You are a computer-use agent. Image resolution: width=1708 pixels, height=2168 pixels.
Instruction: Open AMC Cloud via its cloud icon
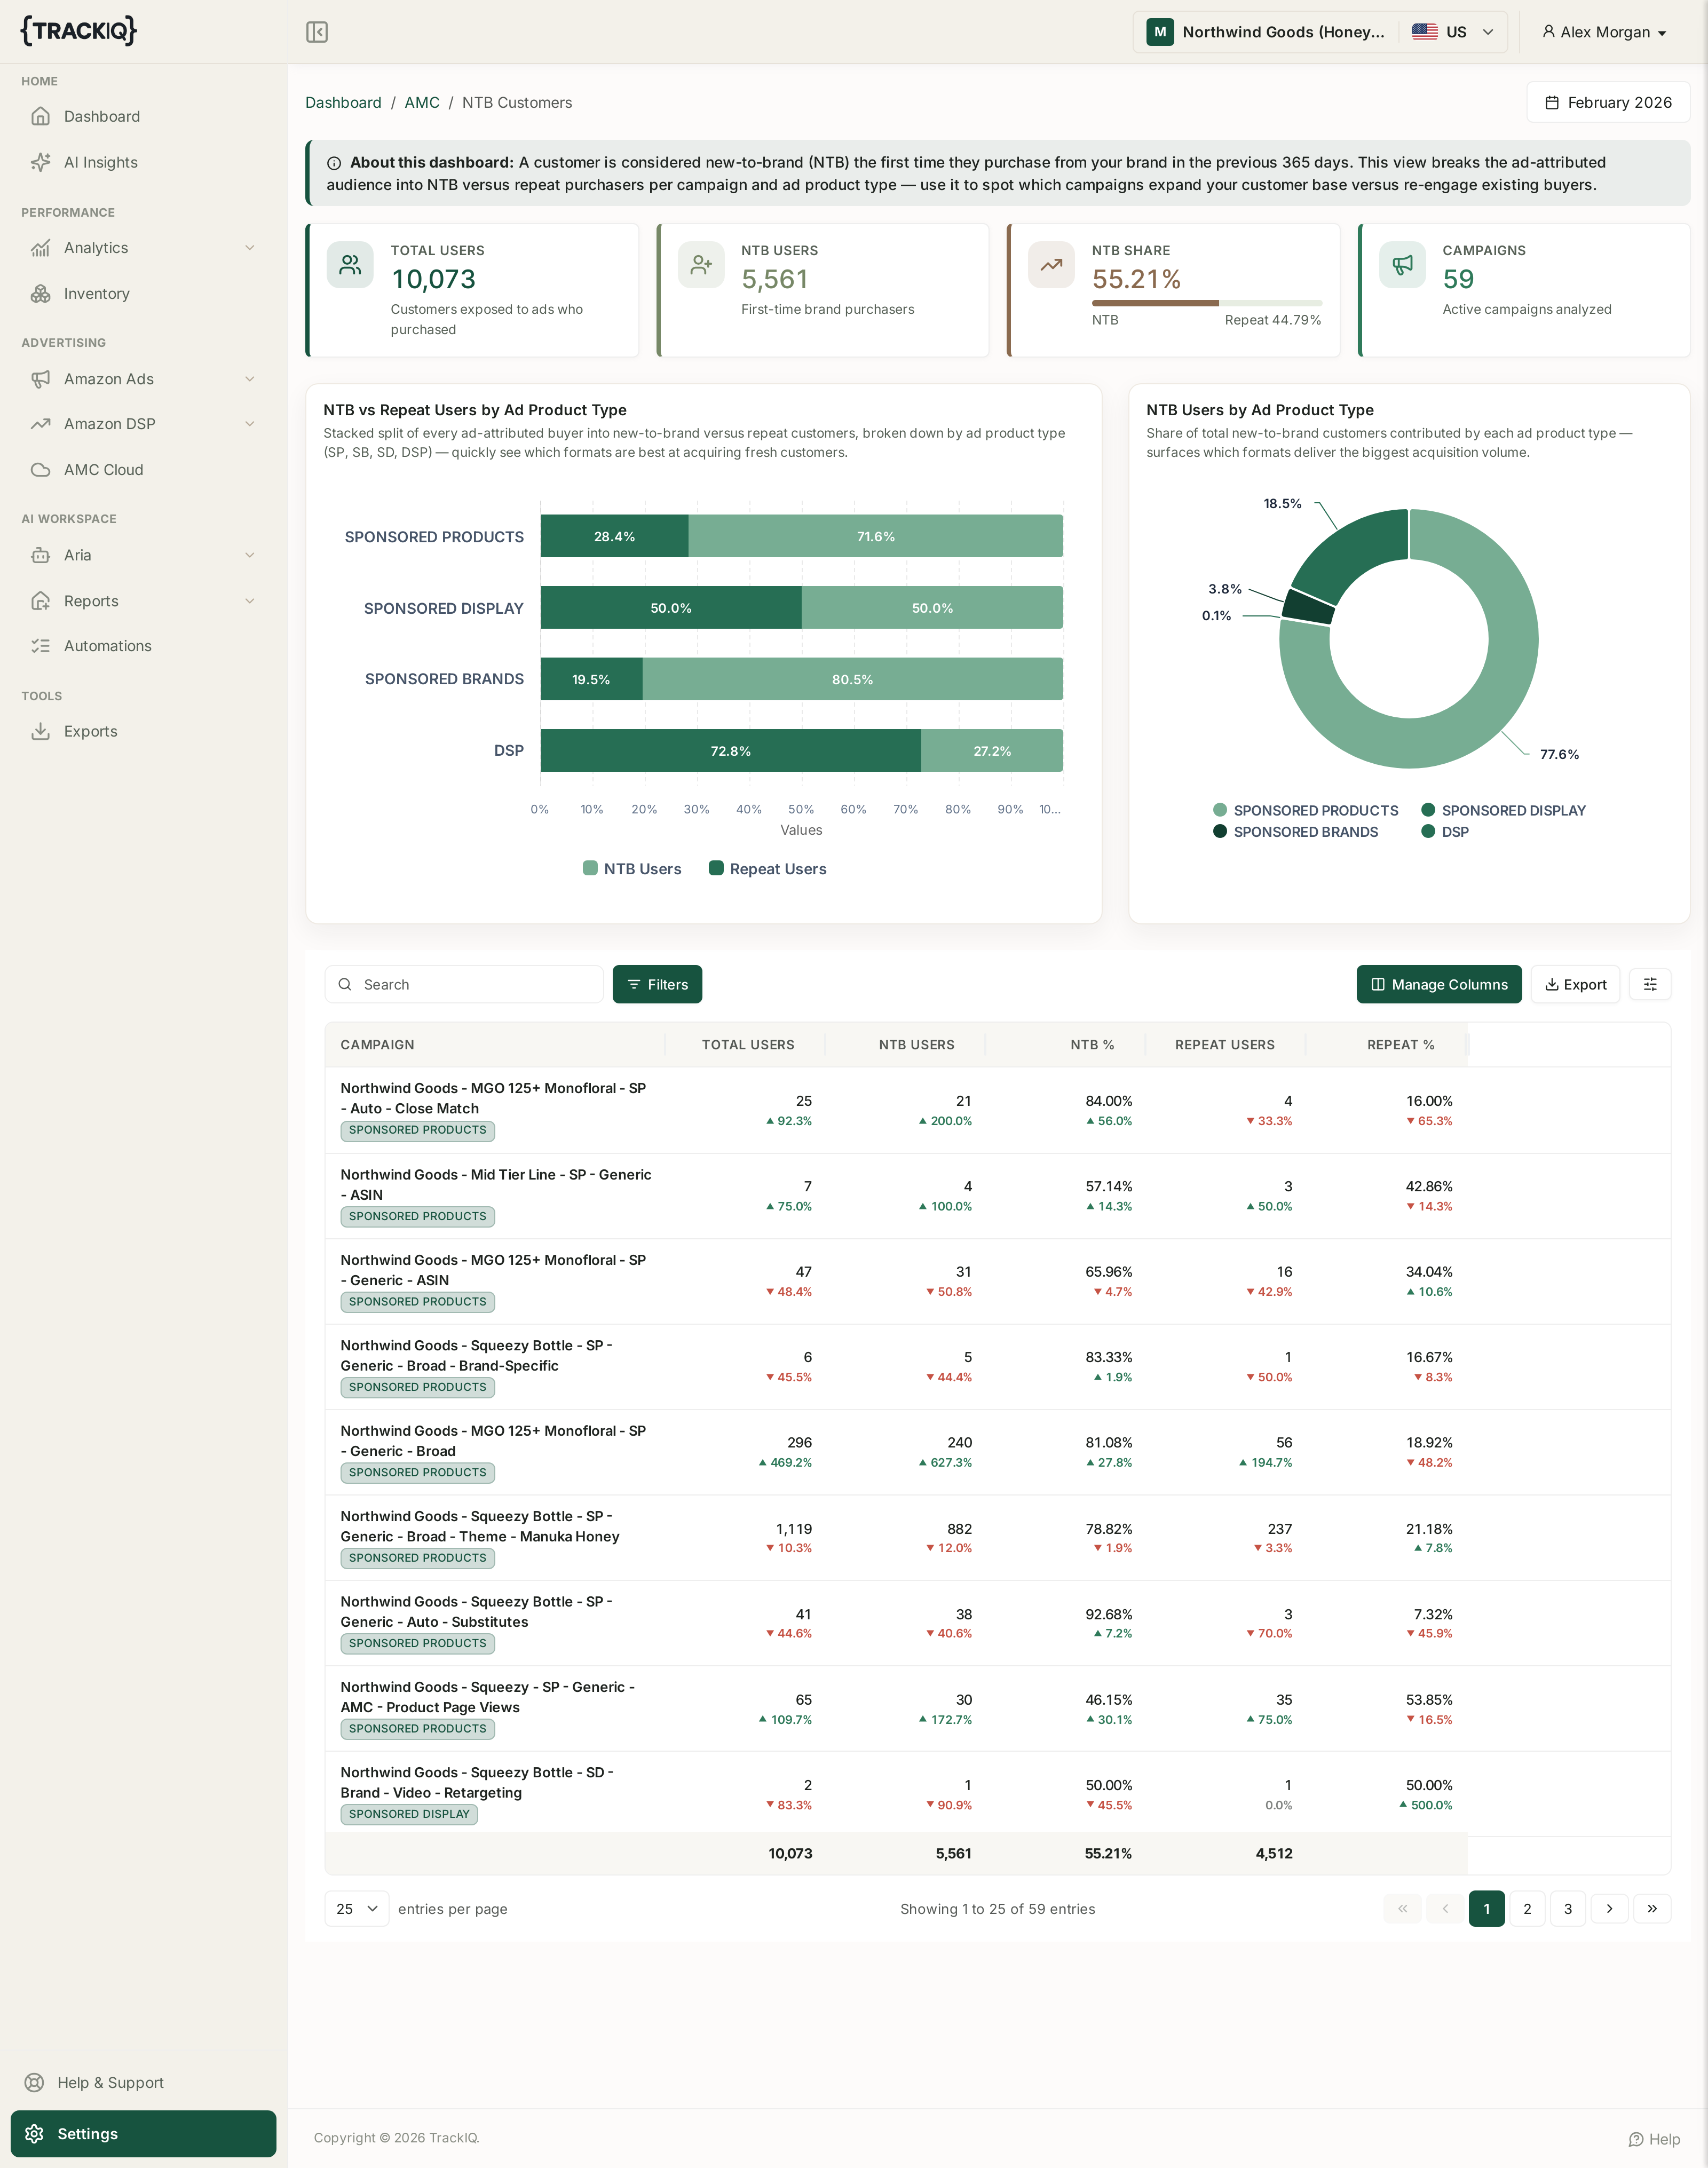tap(40, 469)
